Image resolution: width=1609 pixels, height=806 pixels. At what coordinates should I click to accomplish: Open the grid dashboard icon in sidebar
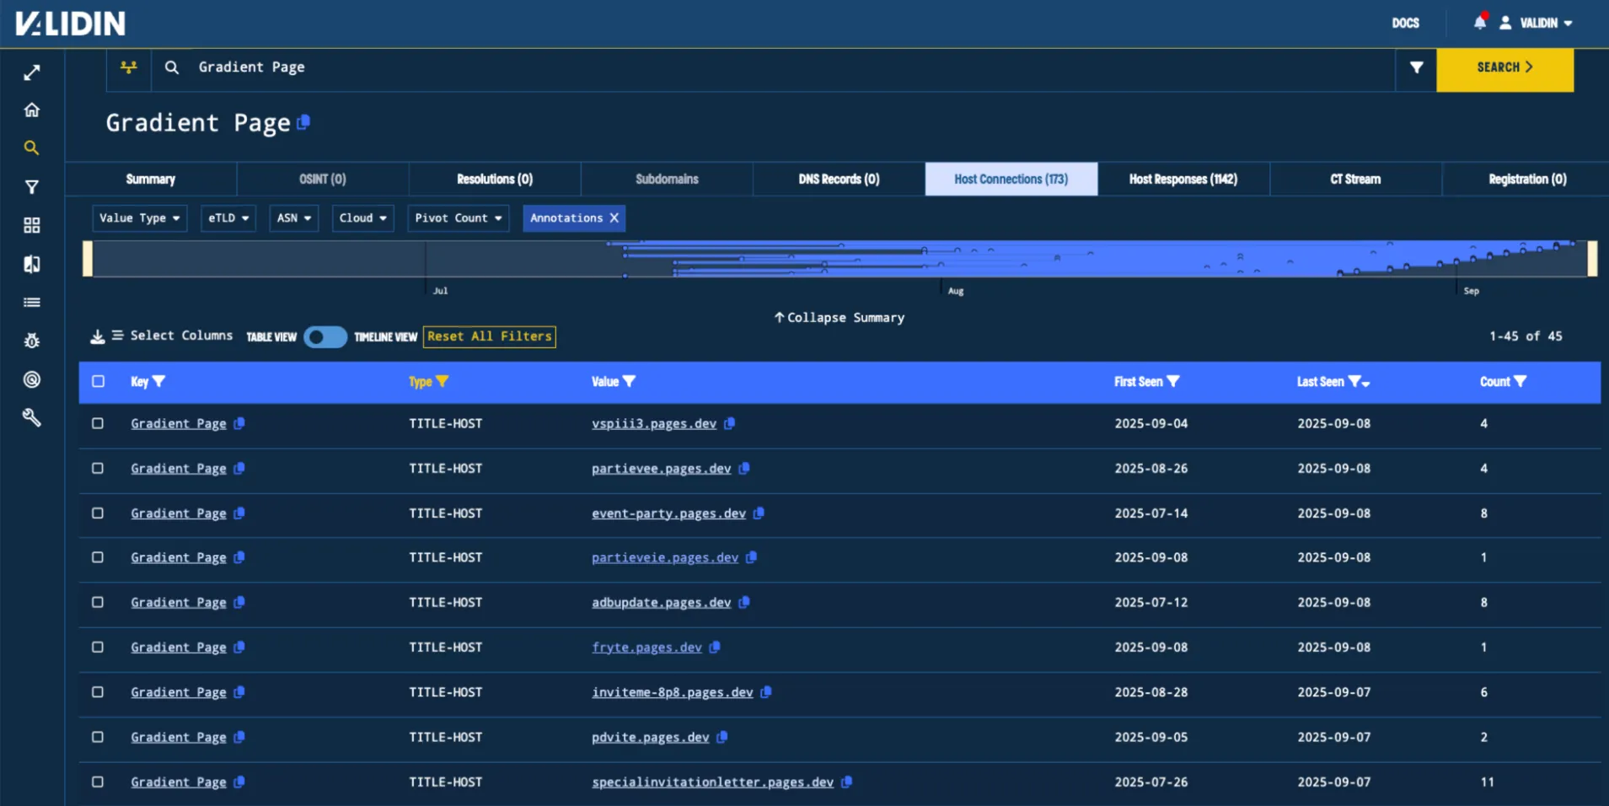(x=32, y=225)
